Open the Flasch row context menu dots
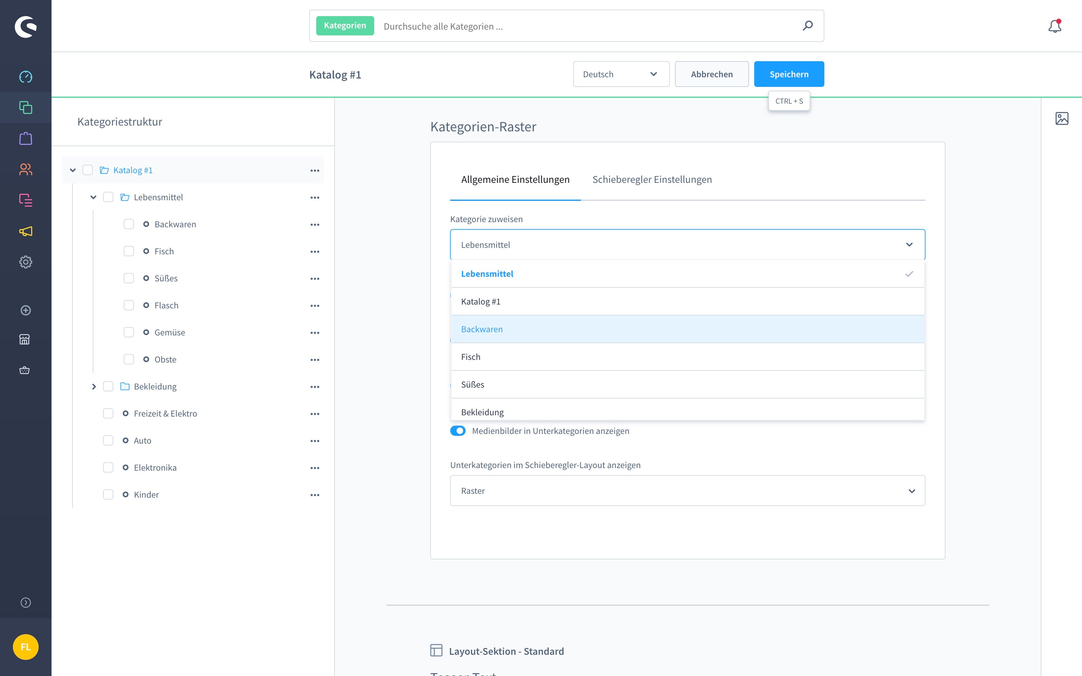 click(x=315, y=306)
